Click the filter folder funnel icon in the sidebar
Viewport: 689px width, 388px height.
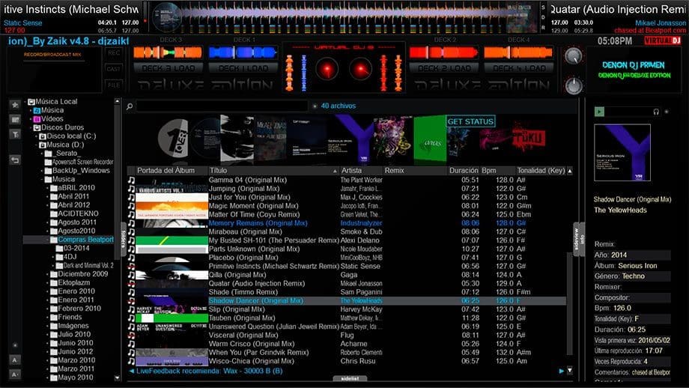15,135
